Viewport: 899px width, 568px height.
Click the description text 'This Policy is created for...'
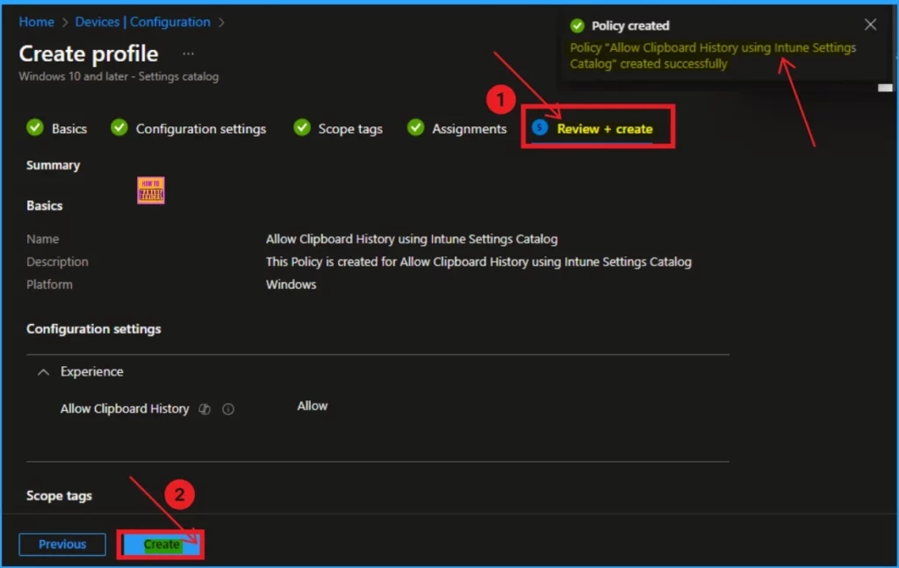coord(478,262)
